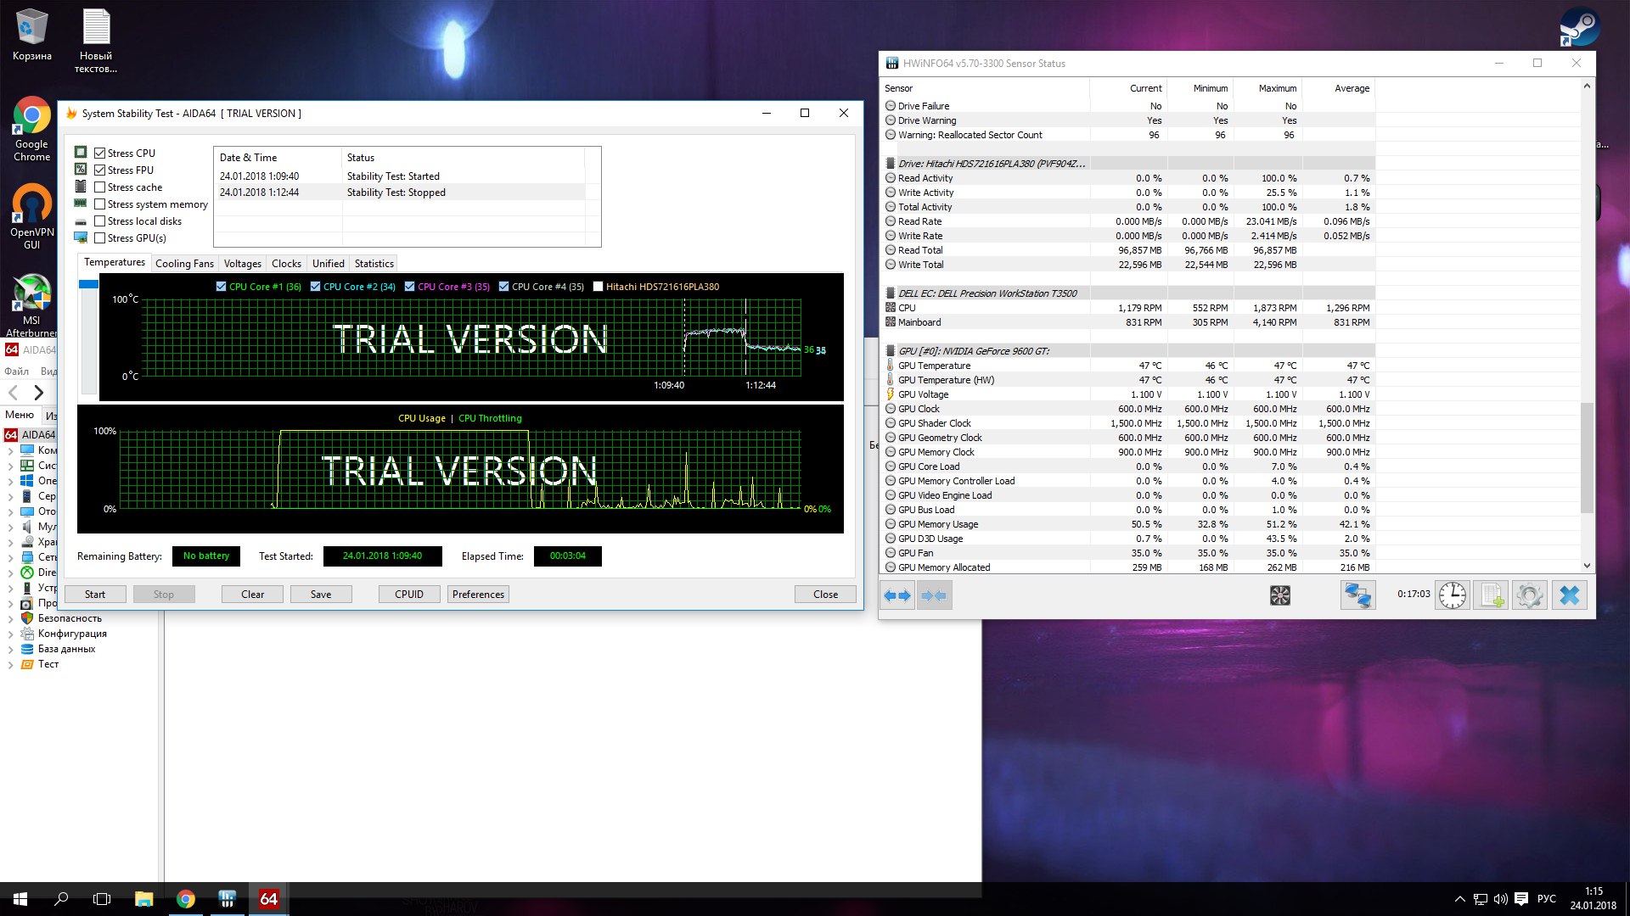Screen dimensions: 1630x916
Task: Switch to HWiNFO taskbar icon
Action: 227,899
